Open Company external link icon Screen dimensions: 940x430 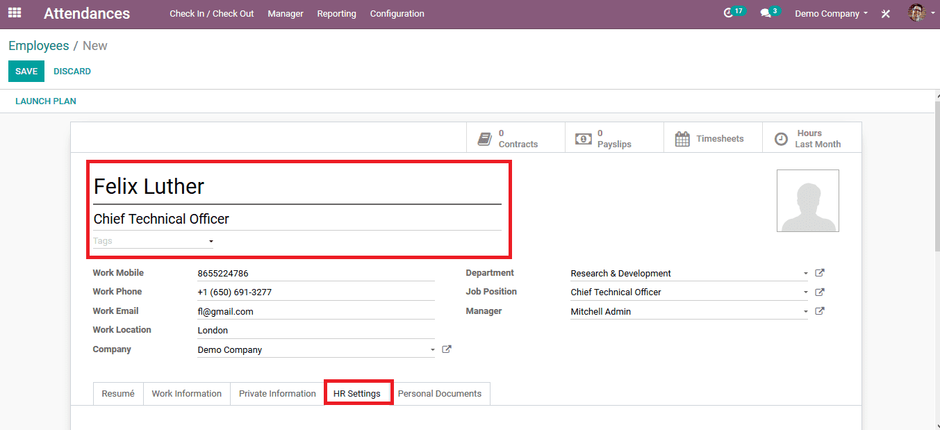447,349
